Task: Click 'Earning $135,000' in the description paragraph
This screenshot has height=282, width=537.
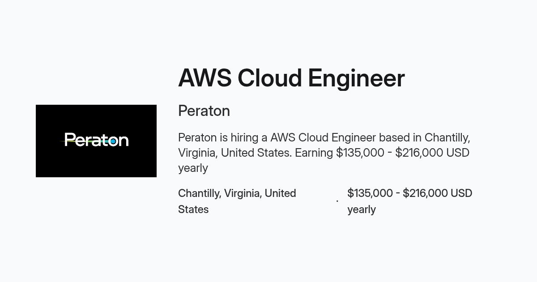Action: (x=339, y=153)
